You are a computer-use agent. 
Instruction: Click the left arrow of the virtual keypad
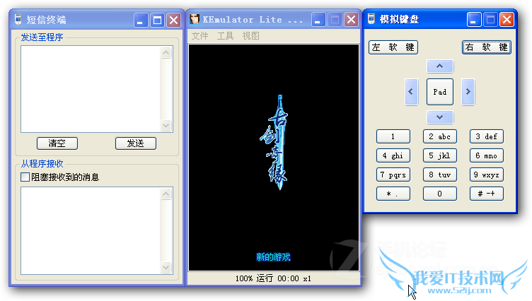[411, 92]
